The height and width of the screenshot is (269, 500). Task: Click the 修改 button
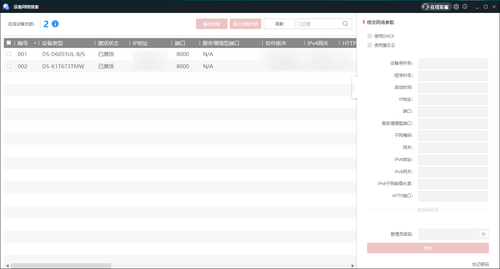coord(428,248)
